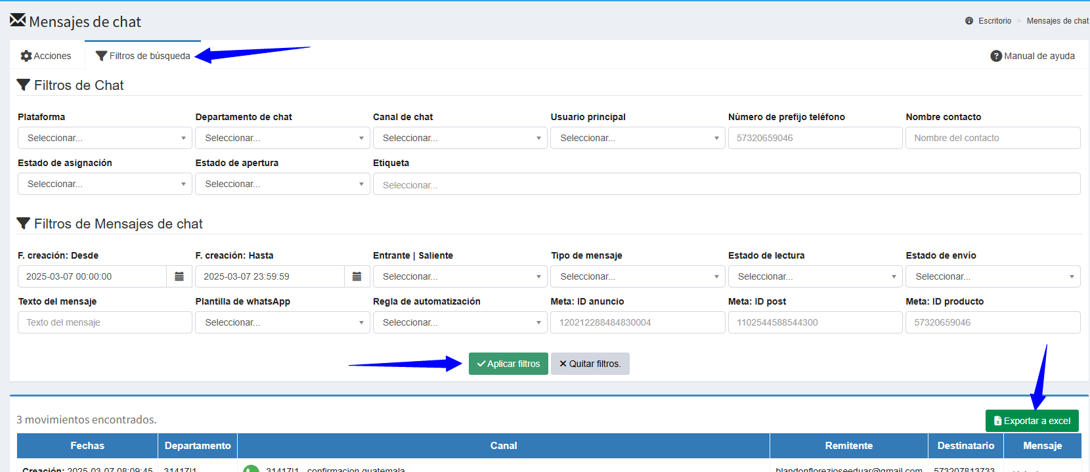
Task: Click the funnel icon beside Filtros de Chat
Action: 24,85
